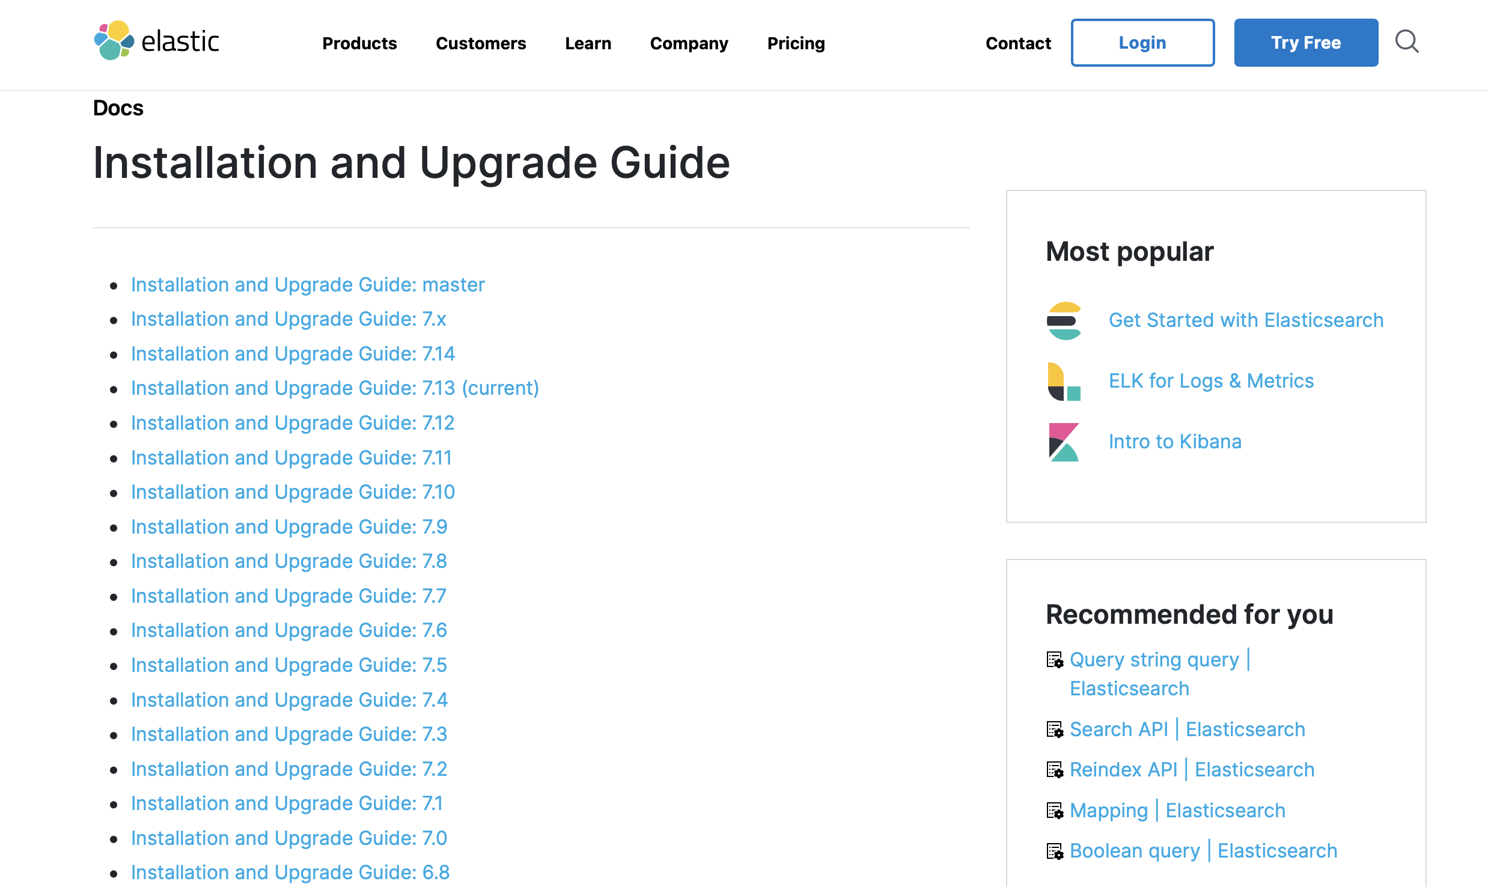The height and width of the screenshot is (887, 1488).
Task: Click document icon beside Search API
Action: (x=1055, y=730)
